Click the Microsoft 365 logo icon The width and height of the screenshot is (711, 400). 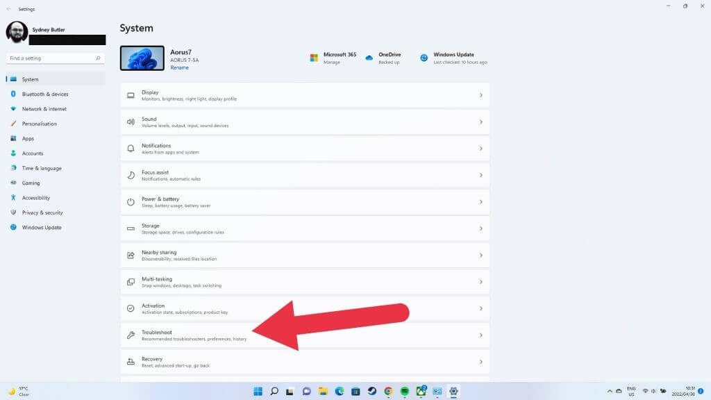(x=314, y=58)
